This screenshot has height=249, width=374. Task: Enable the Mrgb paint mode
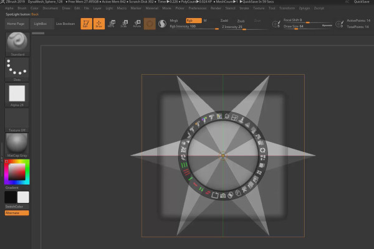click(x=174, y=21)
